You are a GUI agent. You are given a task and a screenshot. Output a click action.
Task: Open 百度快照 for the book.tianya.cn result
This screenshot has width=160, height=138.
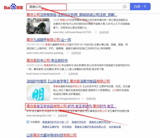click(x=73, y=74)
